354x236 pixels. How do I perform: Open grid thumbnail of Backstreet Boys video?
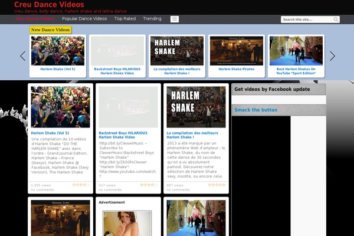click(128, 107)
